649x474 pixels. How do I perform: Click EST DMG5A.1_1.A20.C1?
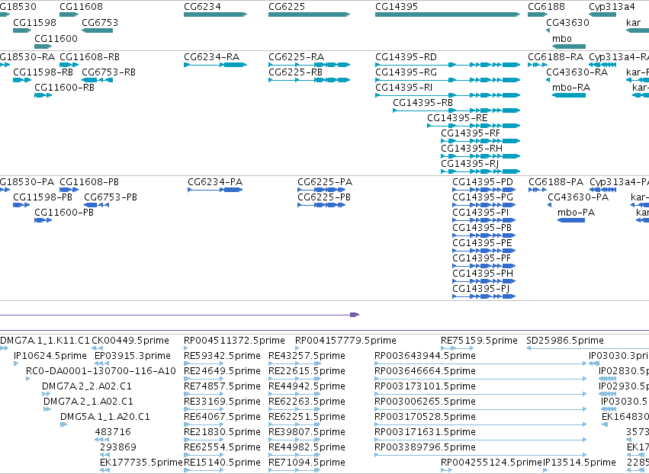[x=105, y=417]
